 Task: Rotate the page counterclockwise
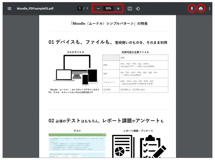click(x=138, y=8)
